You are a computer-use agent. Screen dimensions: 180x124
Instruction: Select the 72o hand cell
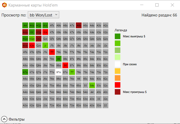pos(72,105)
